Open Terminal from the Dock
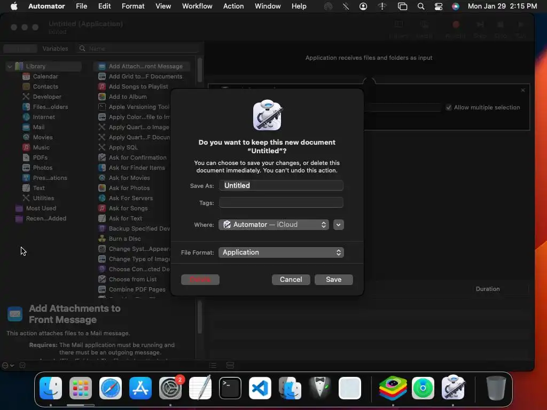The image size is (547, 410). point(230,388)
